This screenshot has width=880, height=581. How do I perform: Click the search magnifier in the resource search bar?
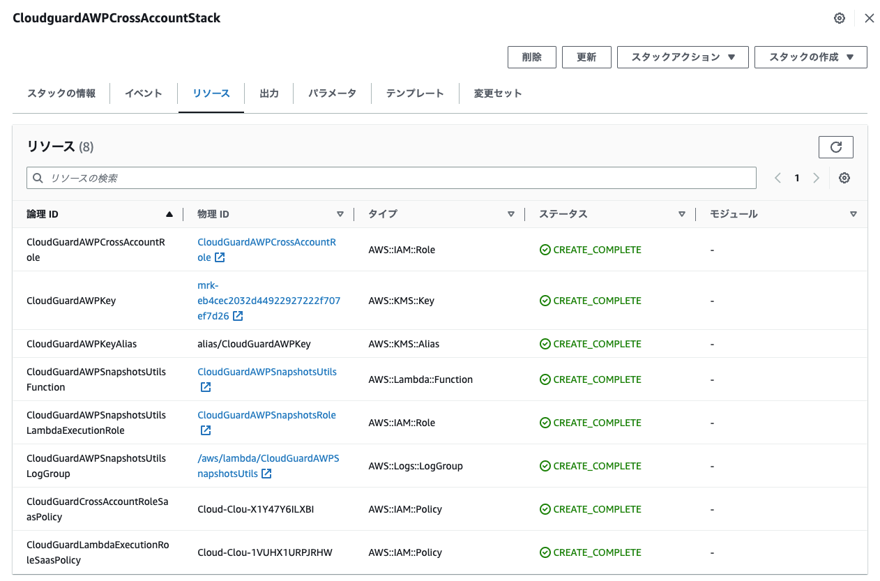coord(38,178)
